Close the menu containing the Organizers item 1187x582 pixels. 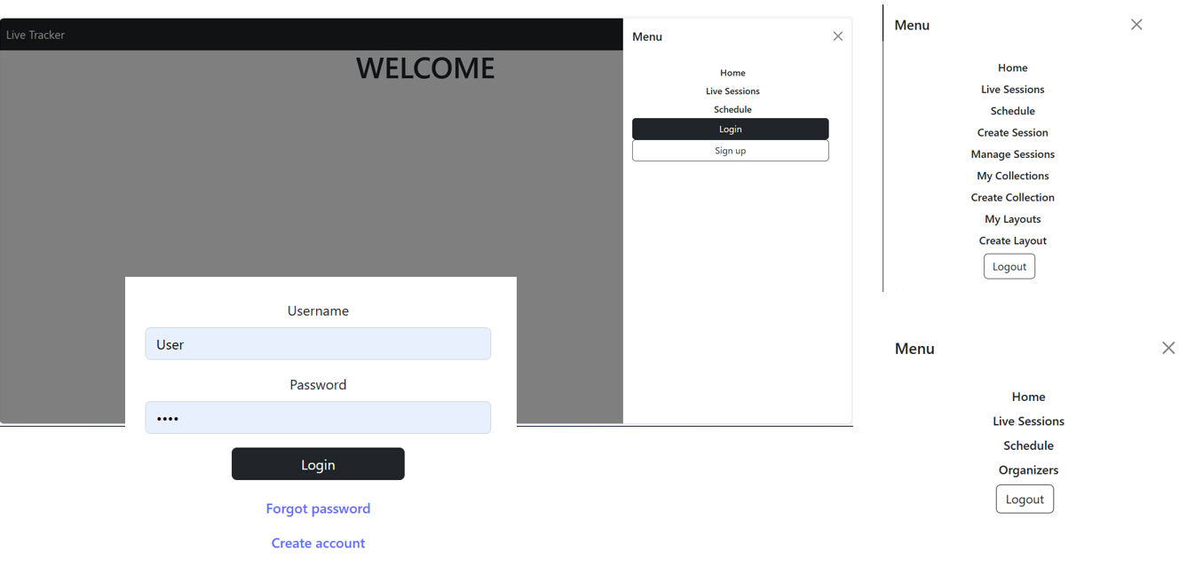pos(1168,348)
